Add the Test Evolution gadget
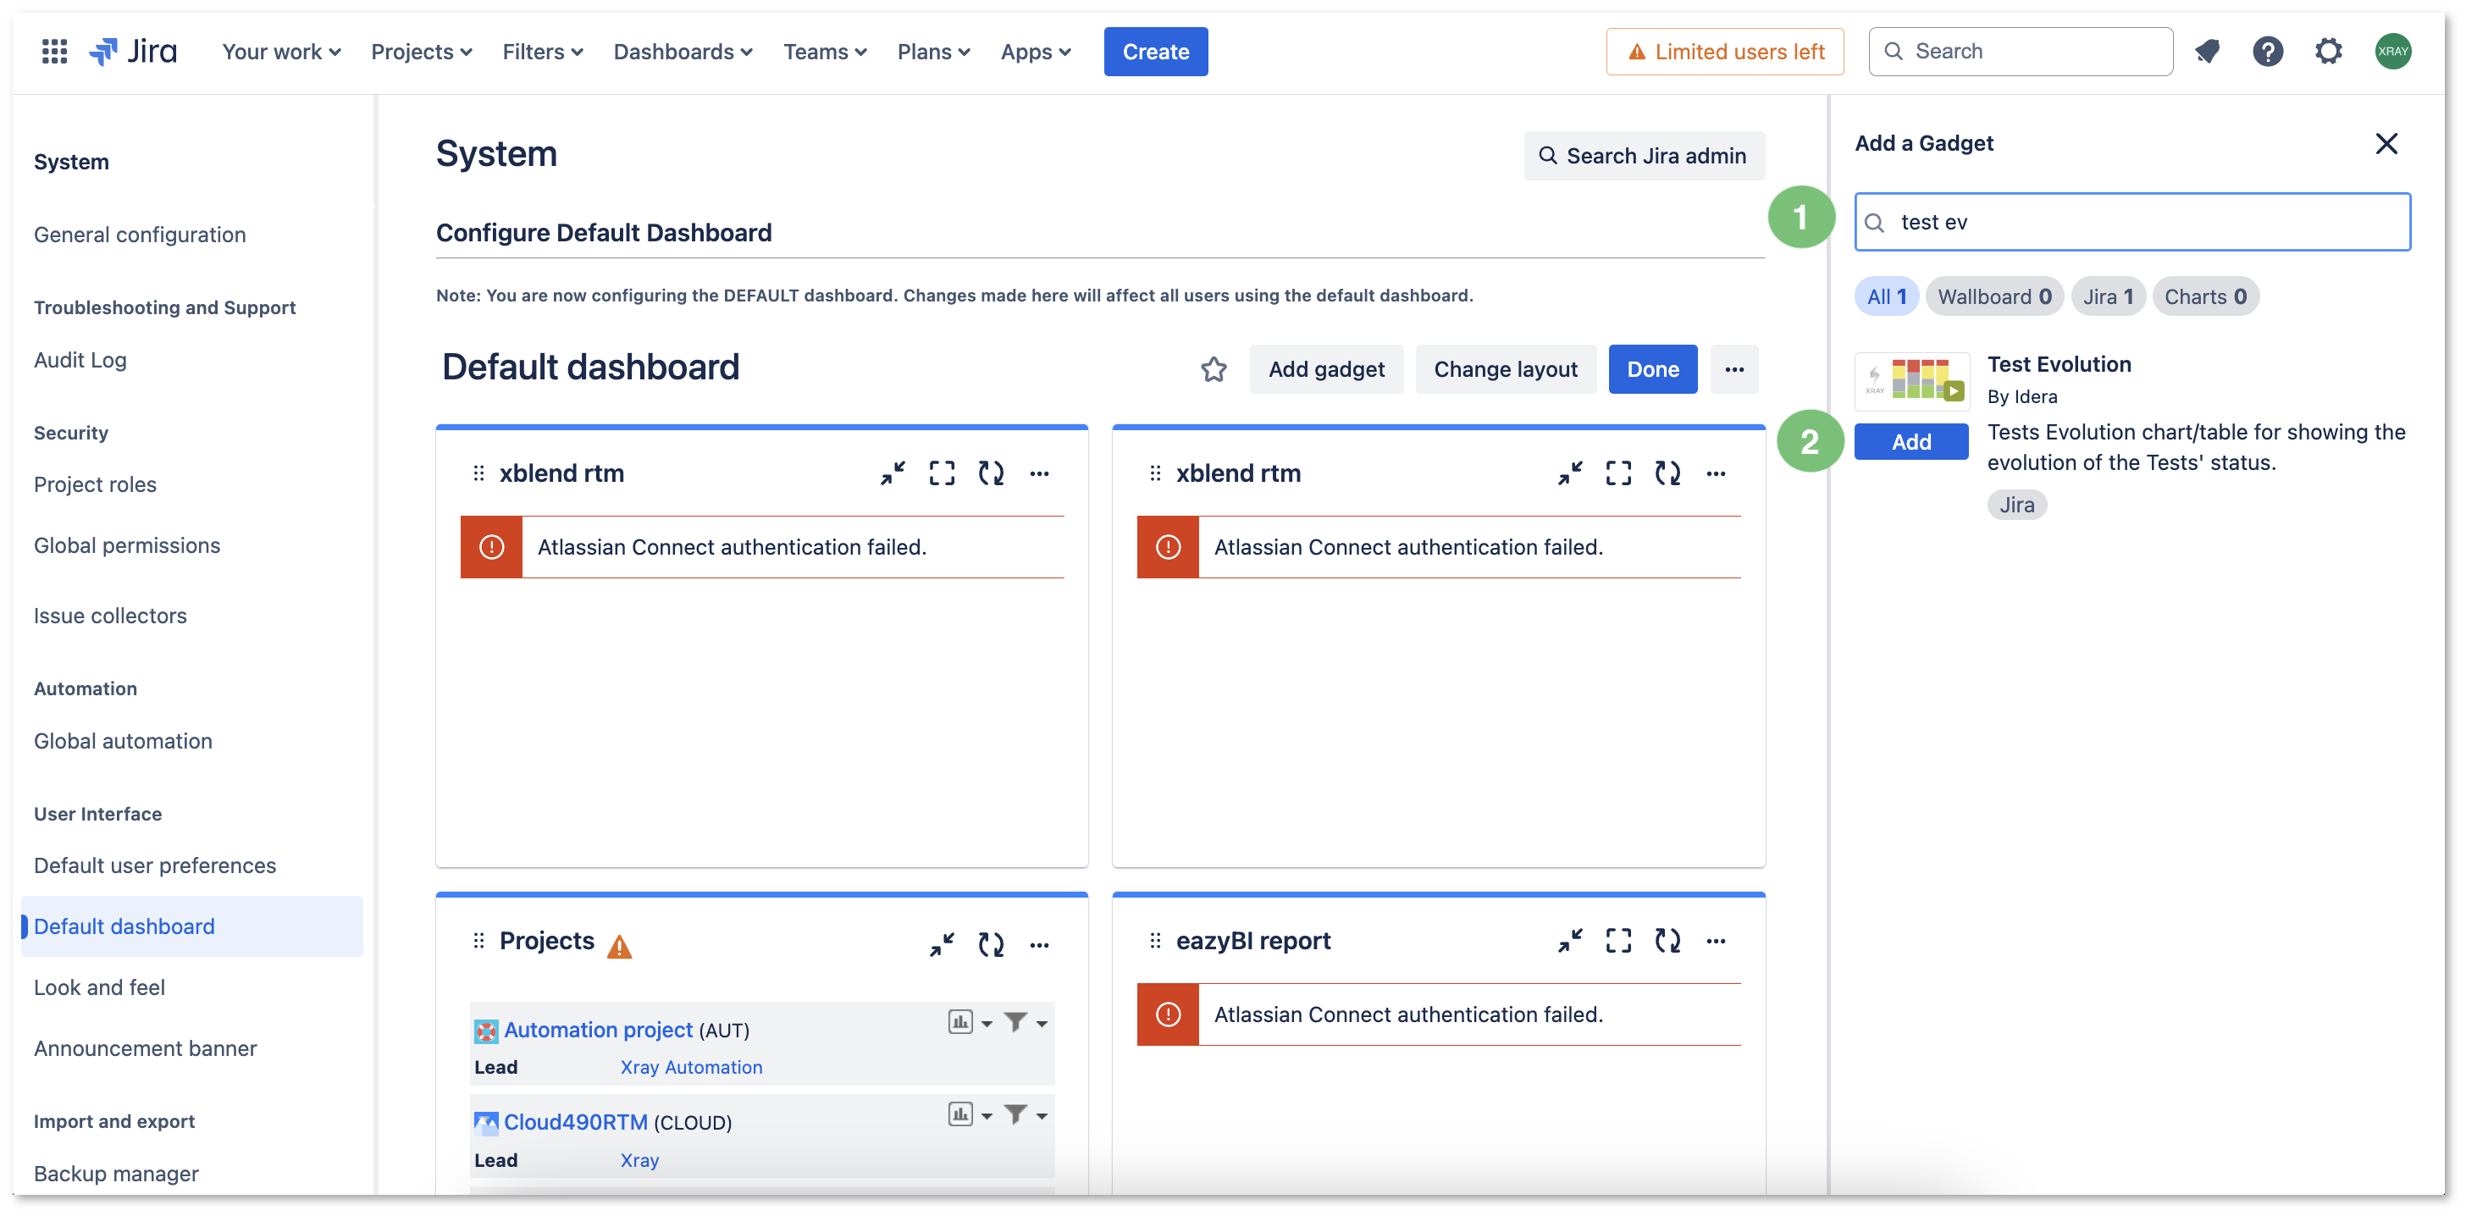This screenshot has width=2466, height=1216. click(x=1911, y=441)
